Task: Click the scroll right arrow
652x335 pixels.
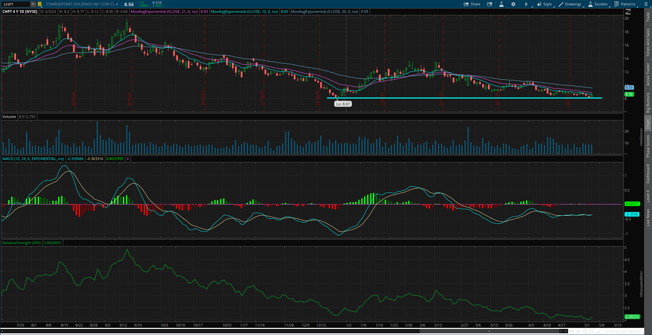Action: click(x=566, y=331)
